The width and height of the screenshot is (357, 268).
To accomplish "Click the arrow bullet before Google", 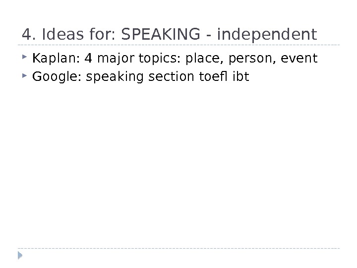I will 25,76.
